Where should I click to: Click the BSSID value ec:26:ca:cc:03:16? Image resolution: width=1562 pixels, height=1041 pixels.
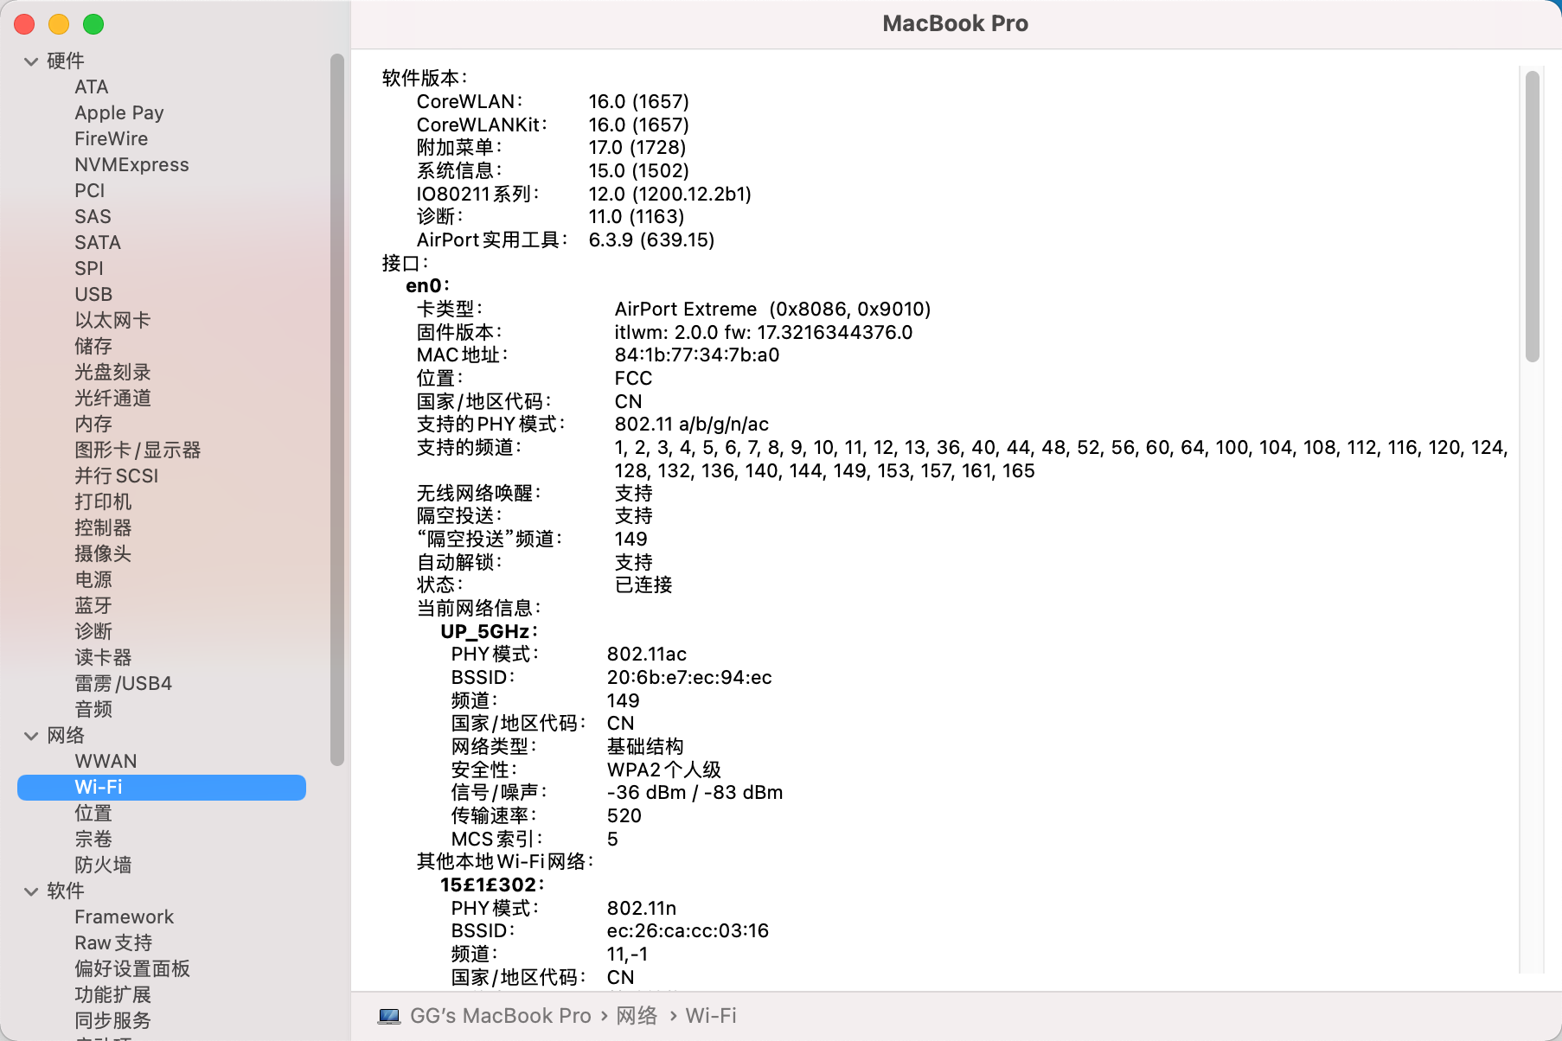[688, 931]
